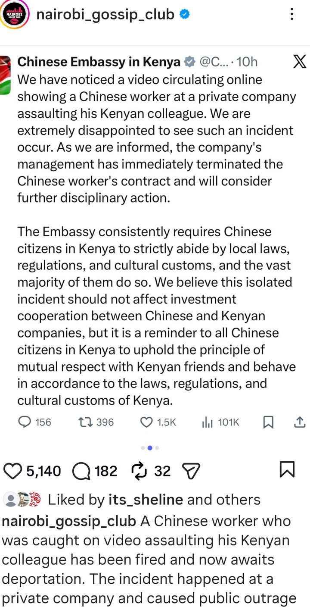
Task: Open nairobi_gossip_club profile picture
Action: [15, 15]
